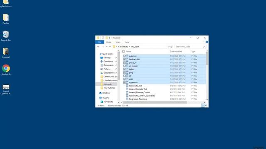Switch to details view layout icon
266x149 pixels.
202,106
